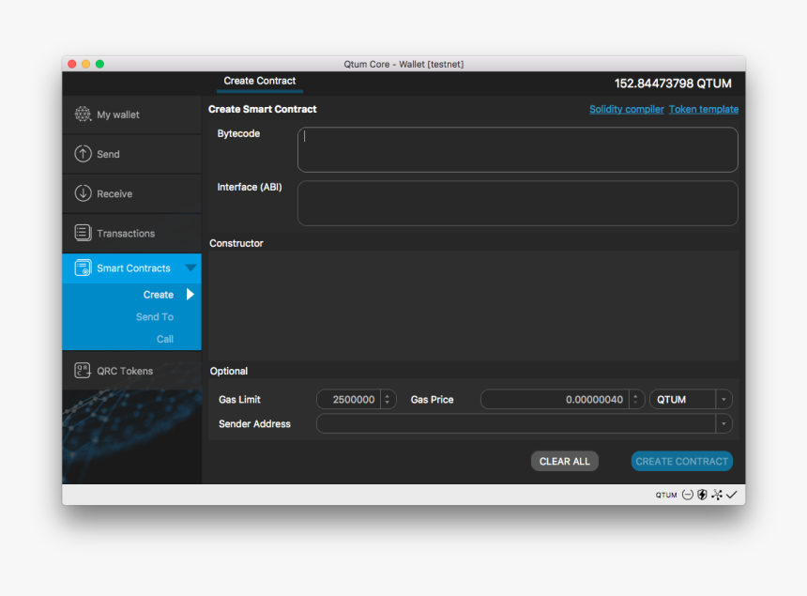This screenshot has width=807, height=596.
Task: Click the staking lightning status icon
Action: tap(702, 495)
